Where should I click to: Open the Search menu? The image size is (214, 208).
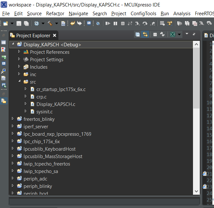coord(100,14)
